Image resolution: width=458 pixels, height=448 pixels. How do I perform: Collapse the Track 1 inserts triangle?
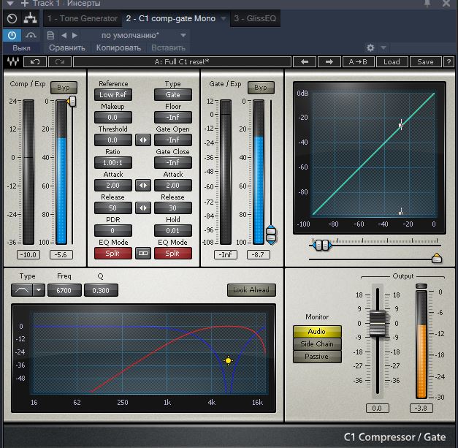click(10, 4)
